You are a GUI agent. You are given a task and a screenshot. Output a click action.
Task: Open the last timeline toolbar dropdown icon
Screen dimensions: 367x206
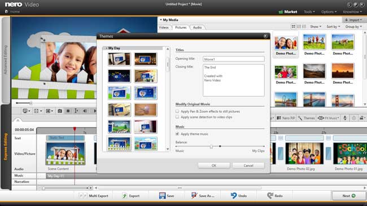362,118
